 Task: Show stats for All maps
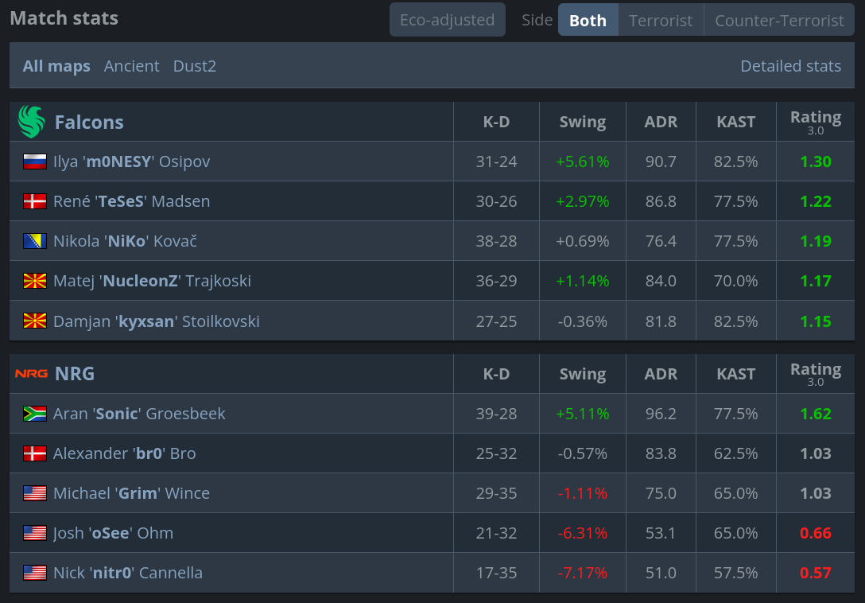click(56, 66)
